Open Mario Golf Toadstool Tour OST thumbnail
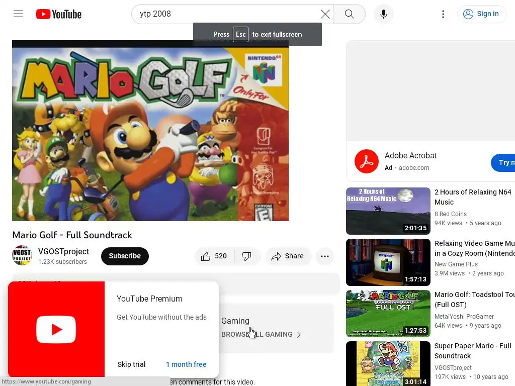Screen dimensions: 515x386 388,314
